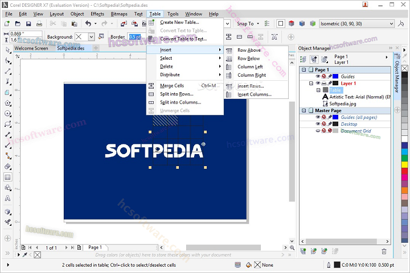Click the New document icon
The height and width of the screenshot is (273, 410).
click(7, 24)
